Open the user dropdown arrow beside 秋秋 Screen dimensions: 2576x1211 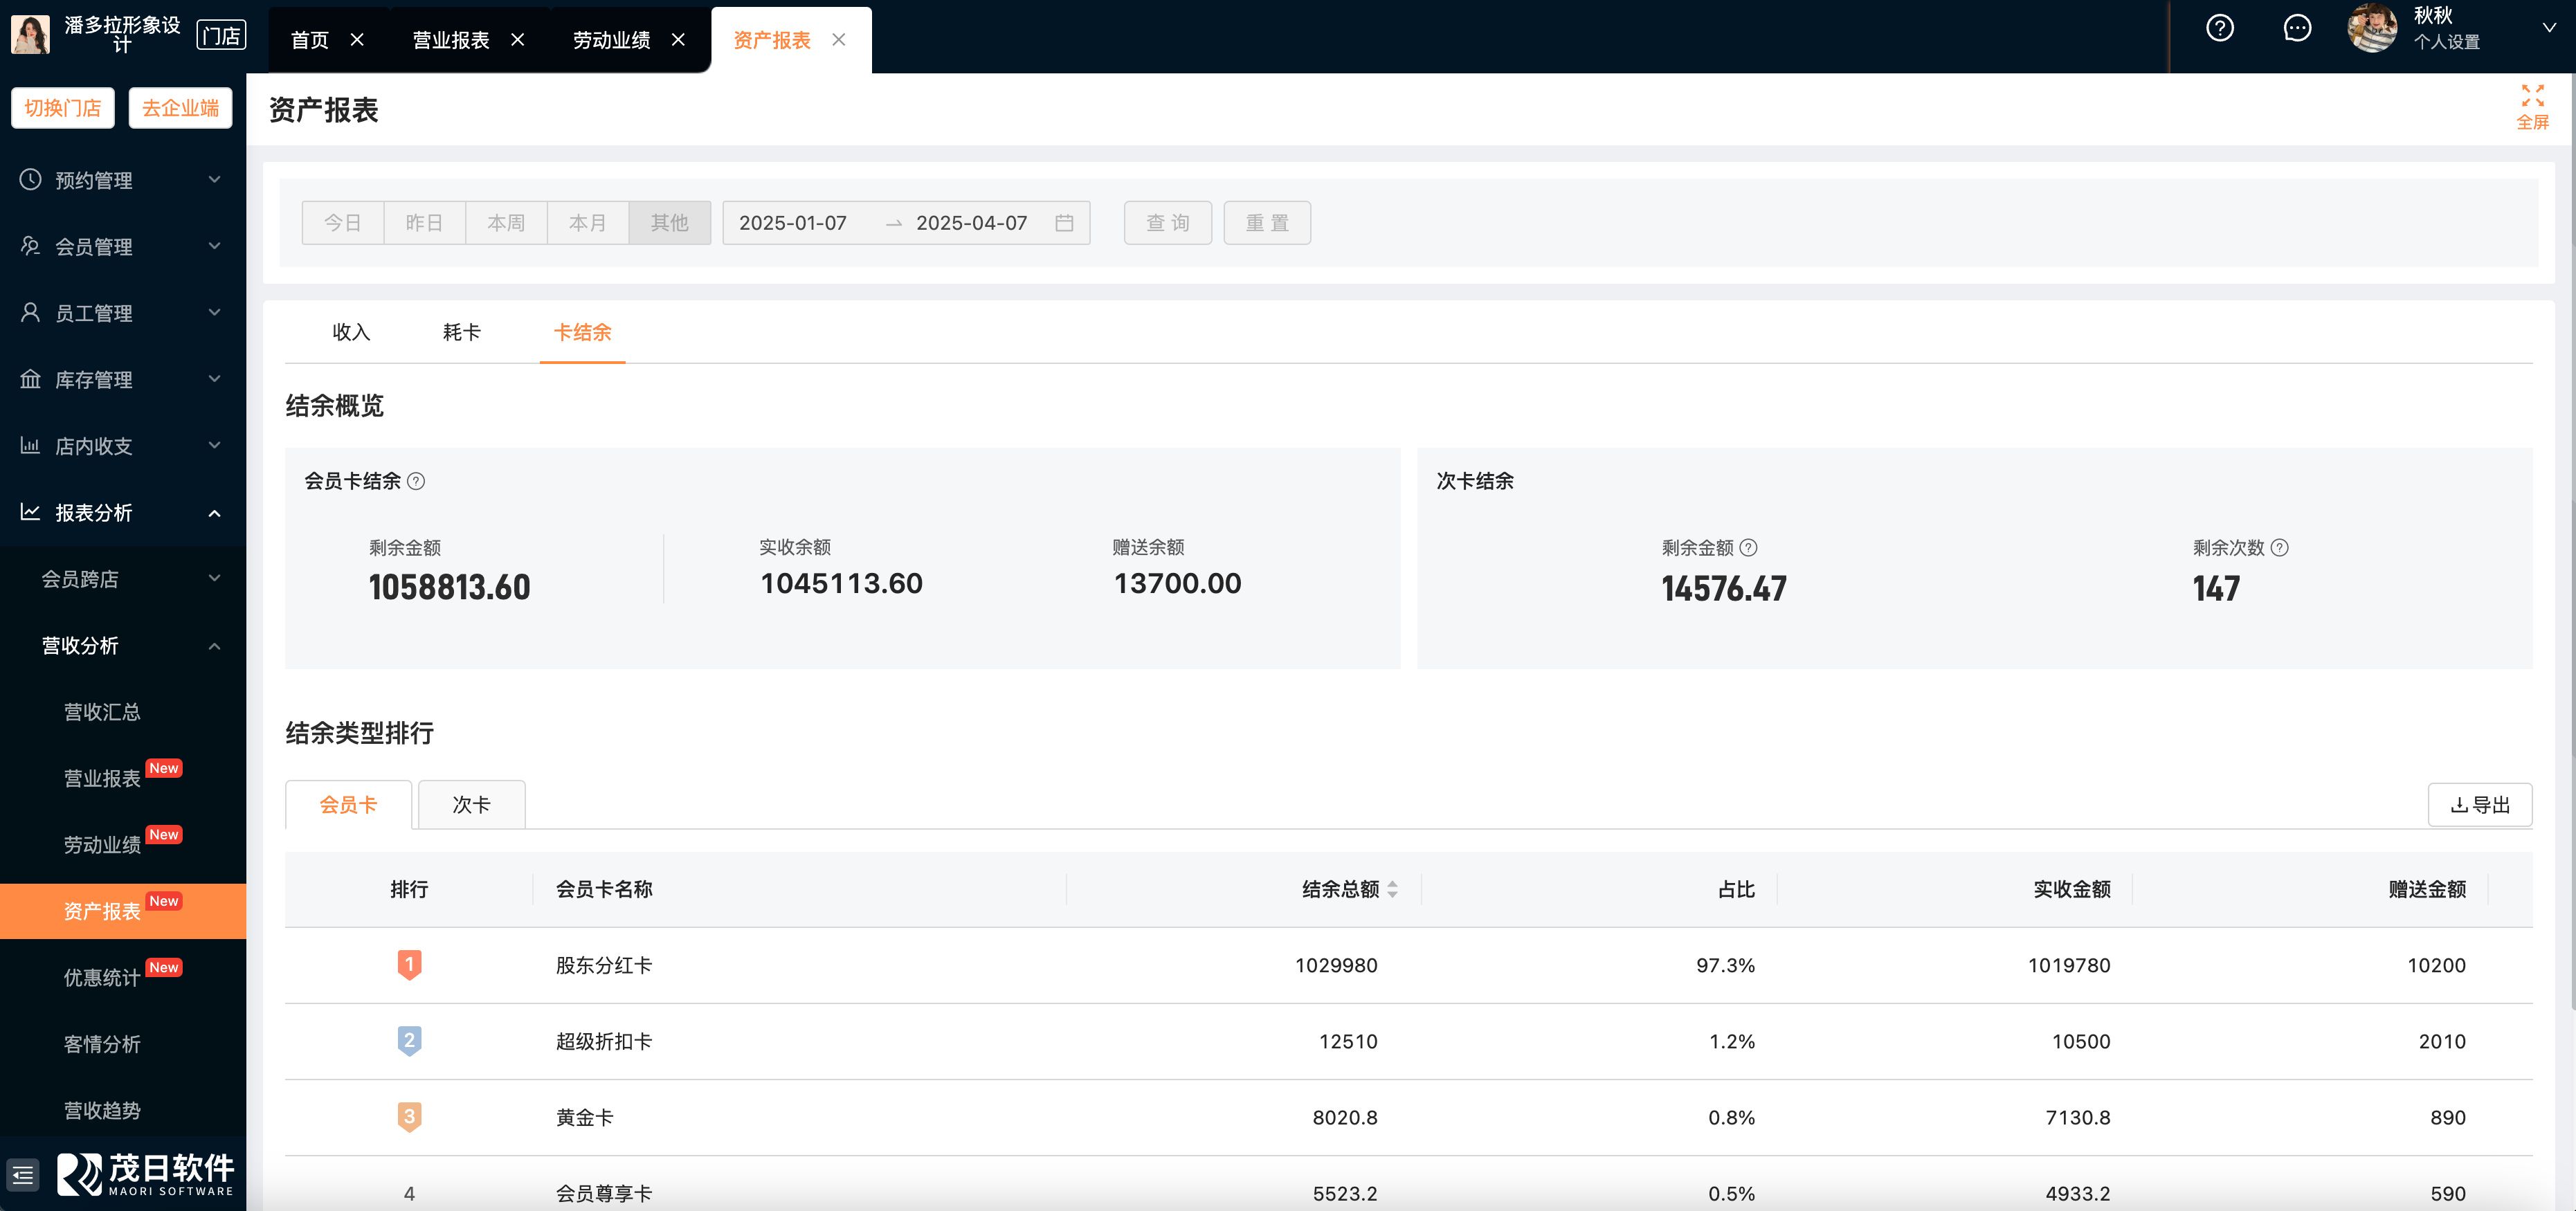coord(2548,28)
